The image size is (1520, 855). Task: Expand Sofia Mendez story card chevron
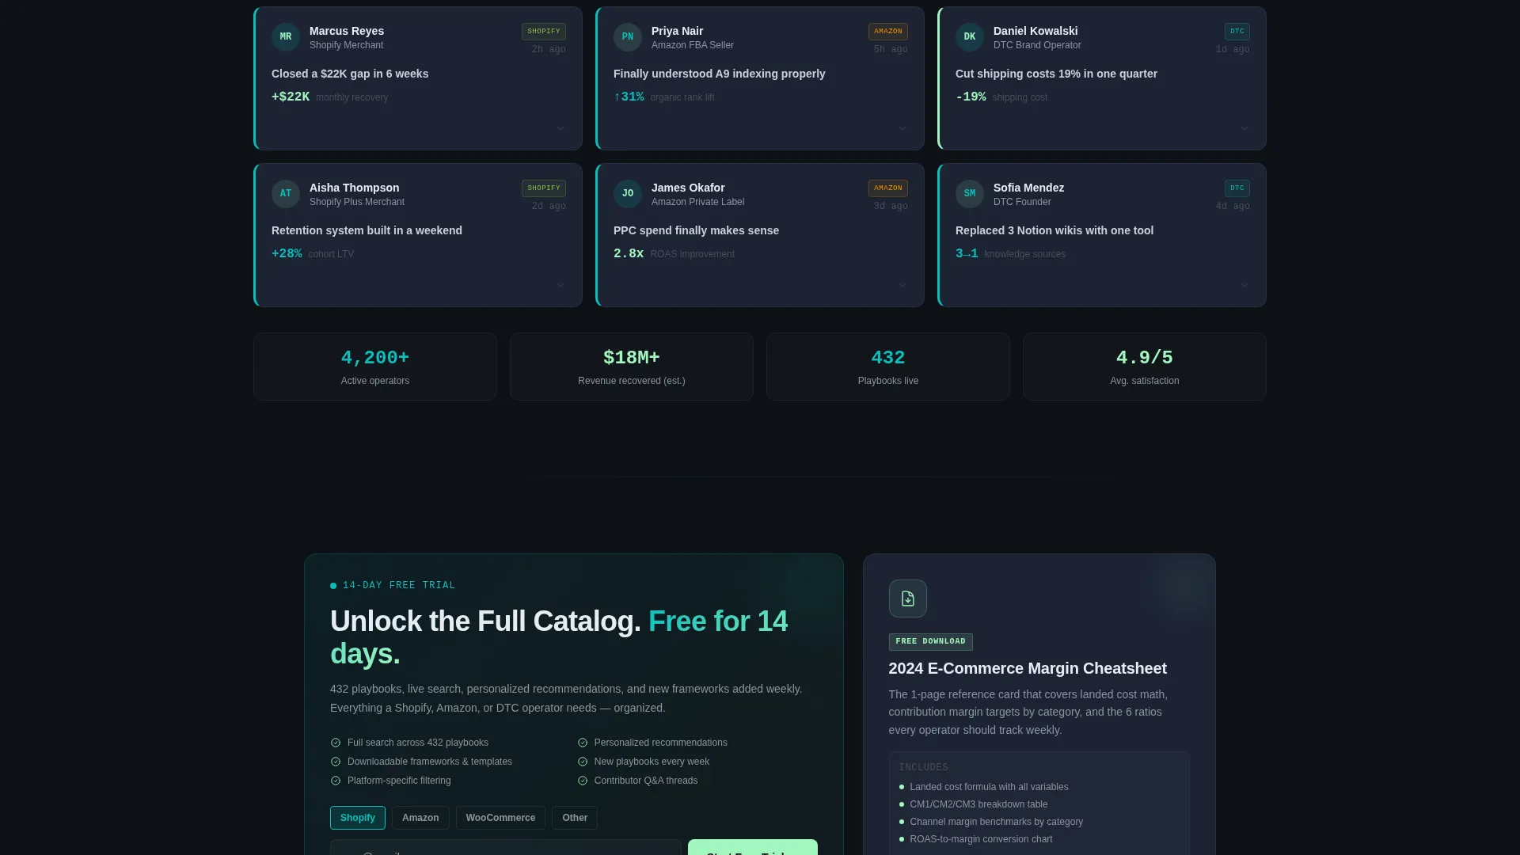(x=1244, y=285)
